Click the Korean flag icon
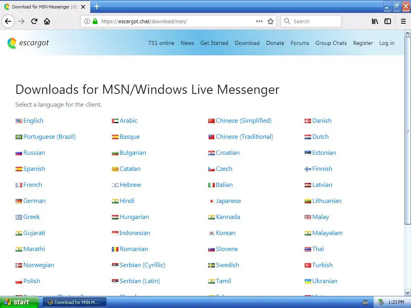411x308 pixels. [211, 233]
